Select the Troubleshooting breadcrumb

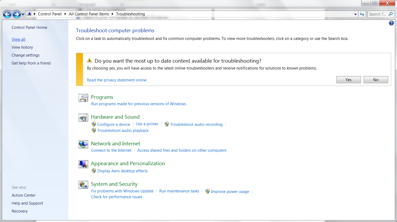point(130,14)
